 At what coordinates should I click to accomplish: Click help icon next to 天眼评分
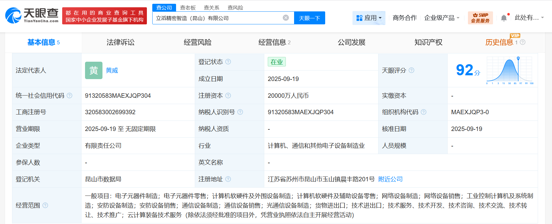[411, 70]
